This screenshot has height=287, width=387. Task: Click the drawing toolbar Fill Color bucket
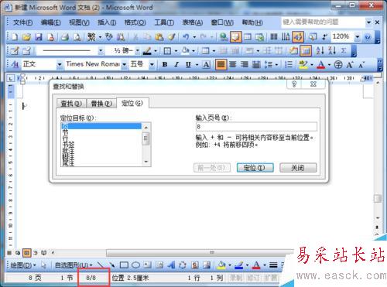coord(221,265)
